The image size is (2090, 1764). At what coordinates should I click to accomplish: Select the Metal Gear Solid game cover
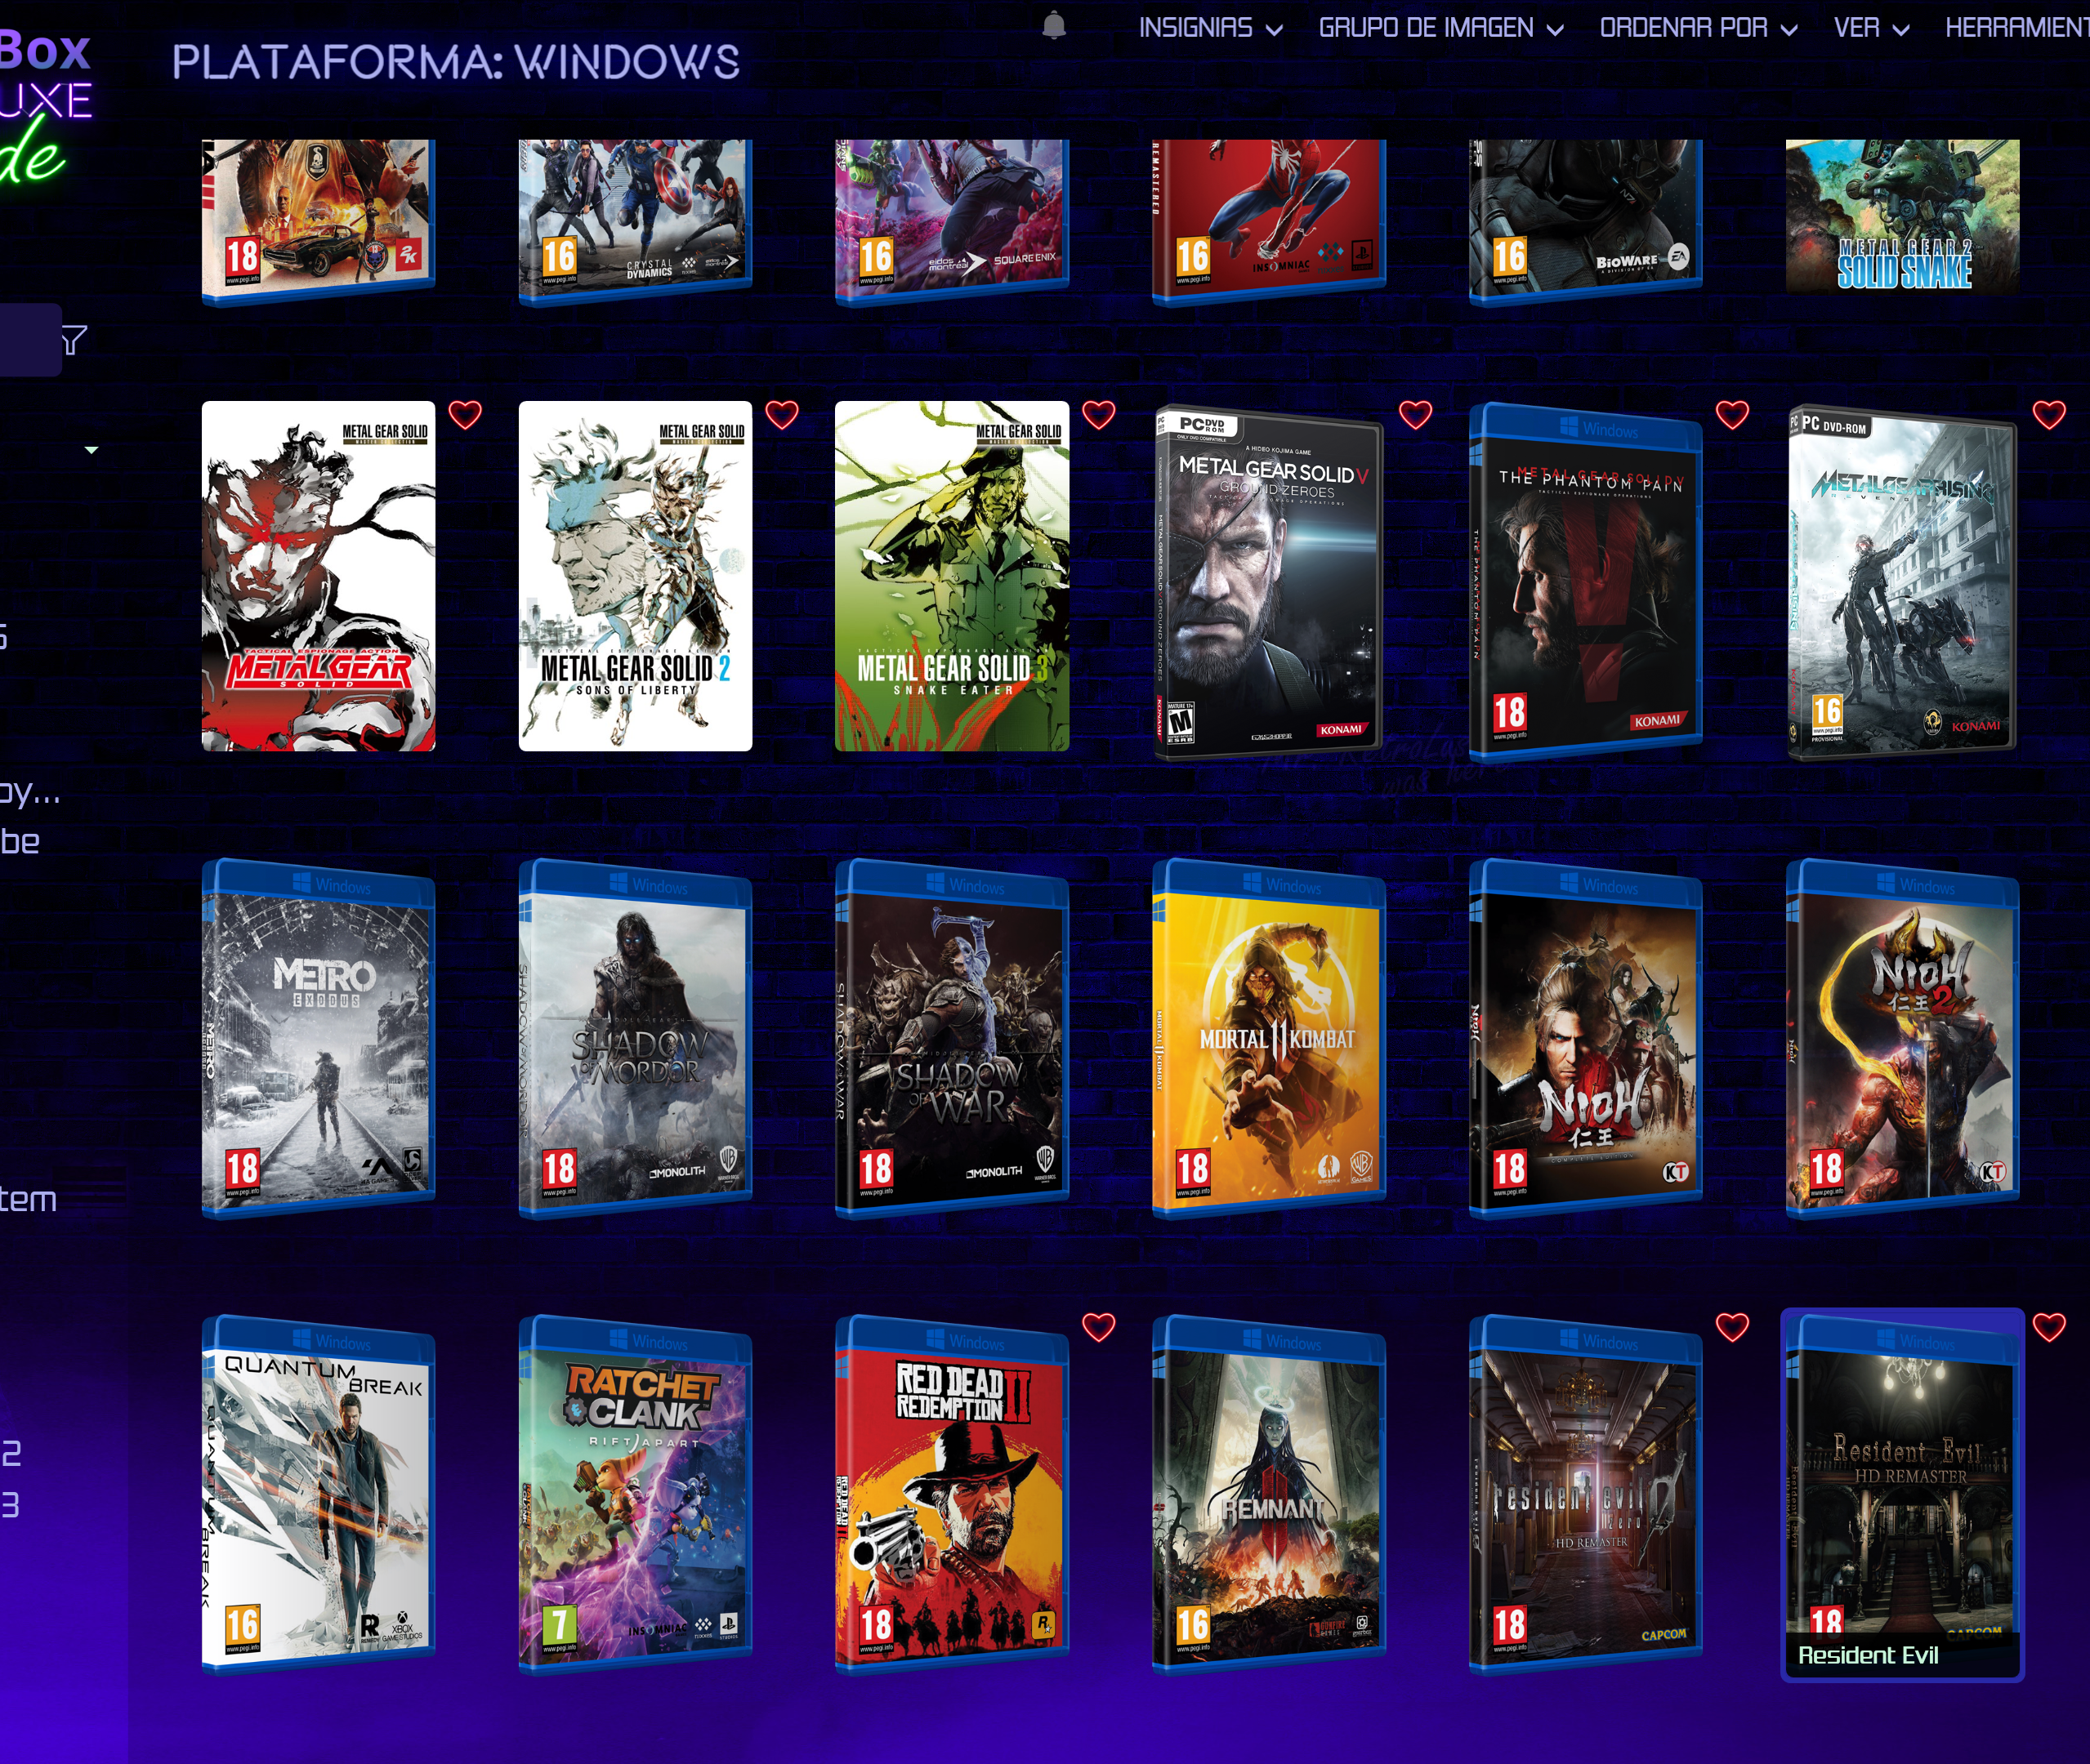tap(318, 576)
